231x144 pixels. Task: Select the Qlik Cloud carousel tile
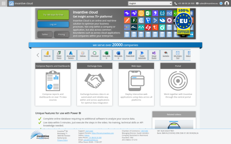point(95,55)
